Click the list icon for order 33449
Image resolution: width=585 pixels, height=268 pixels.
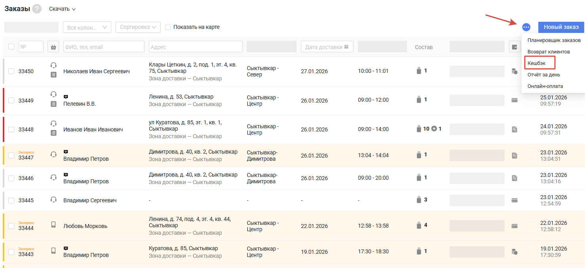[x=53, y=104]
